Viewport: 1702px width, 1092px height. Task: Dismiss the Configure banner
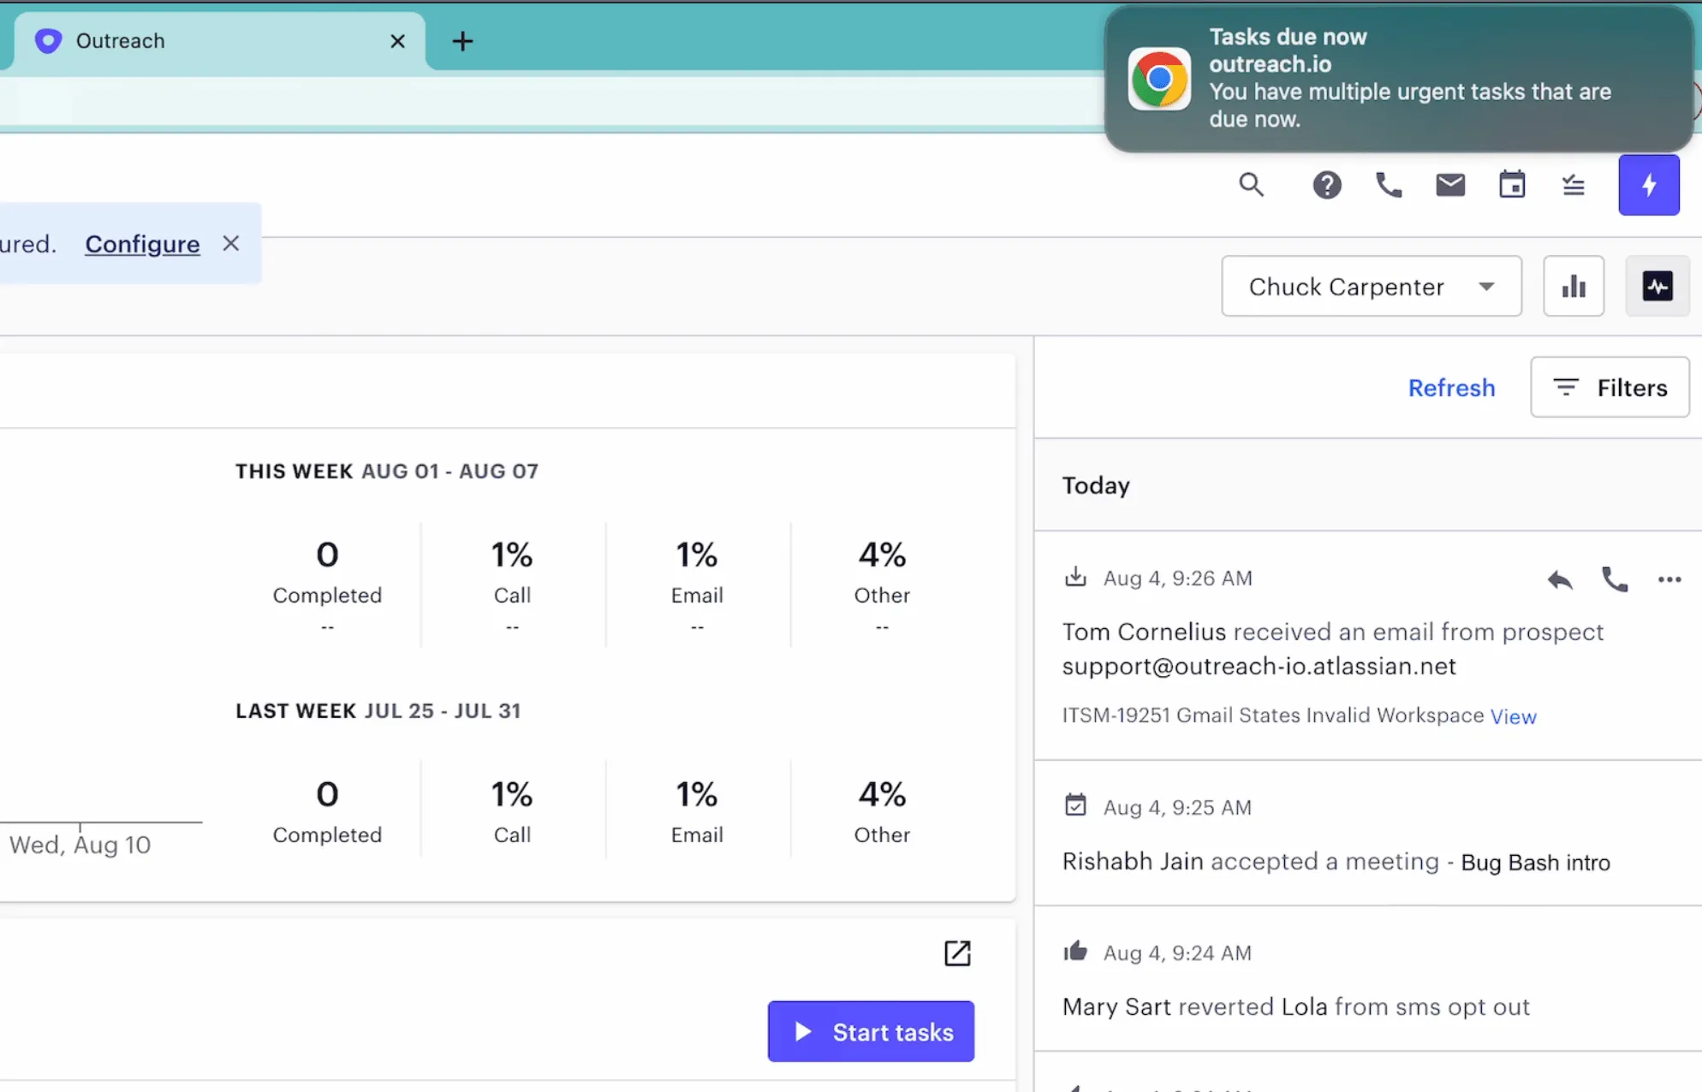[x=230, y=244]
